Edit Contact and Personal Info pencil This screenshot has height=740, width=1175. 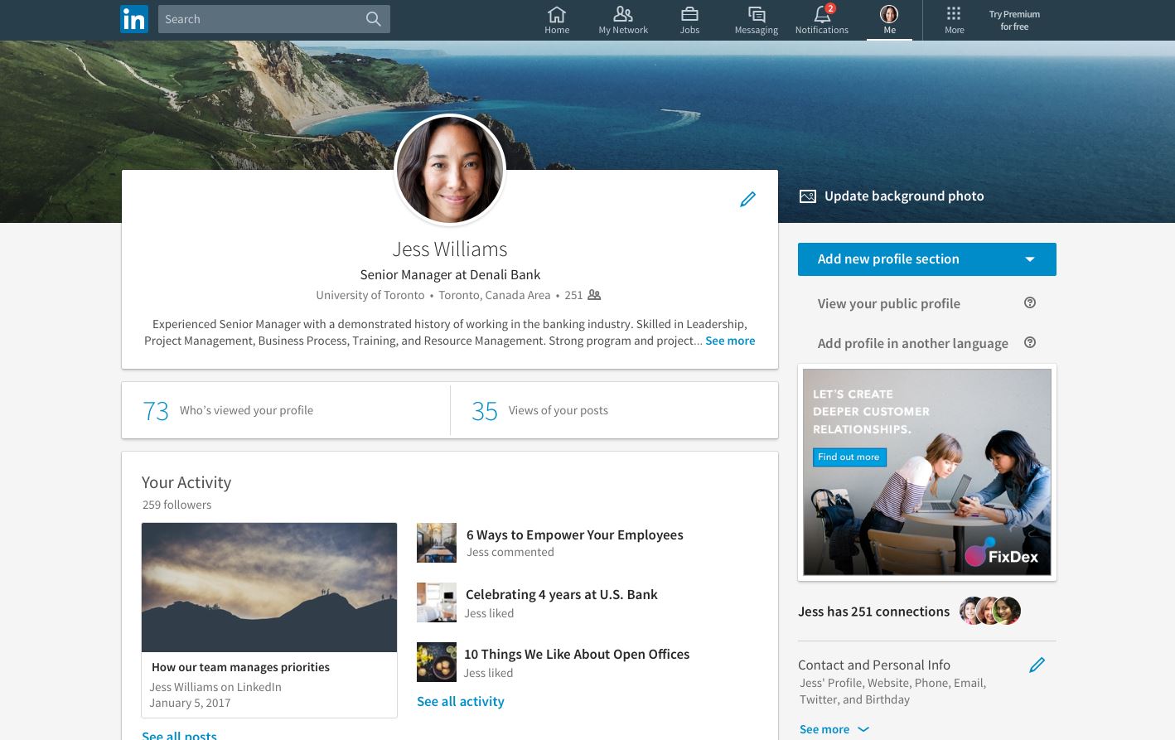1037,665
